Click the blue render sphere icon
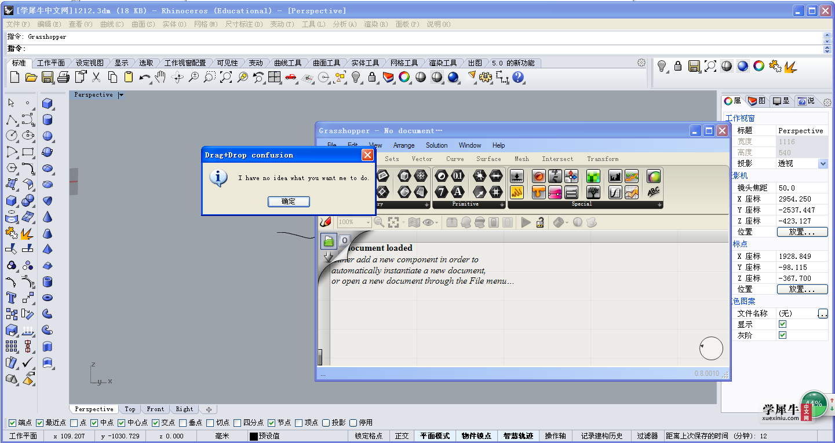Image resolution: width=835 pixels, height=443 pixels. point(453,77)
